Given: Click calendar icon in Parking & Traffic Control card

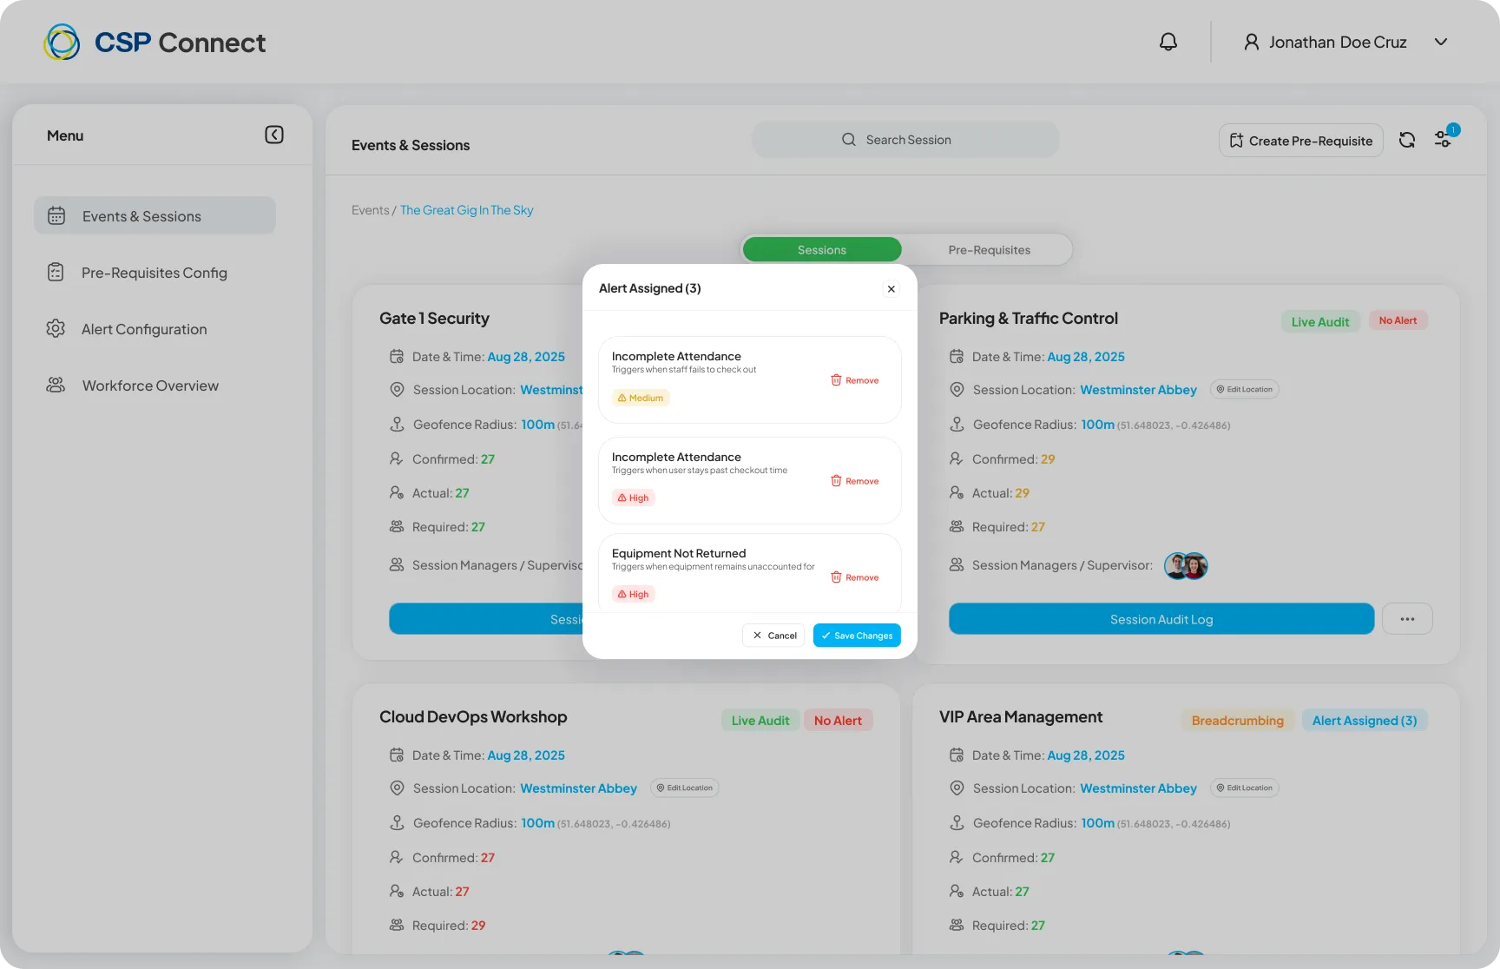Looking at the screenshot, I should click(957, 356).
